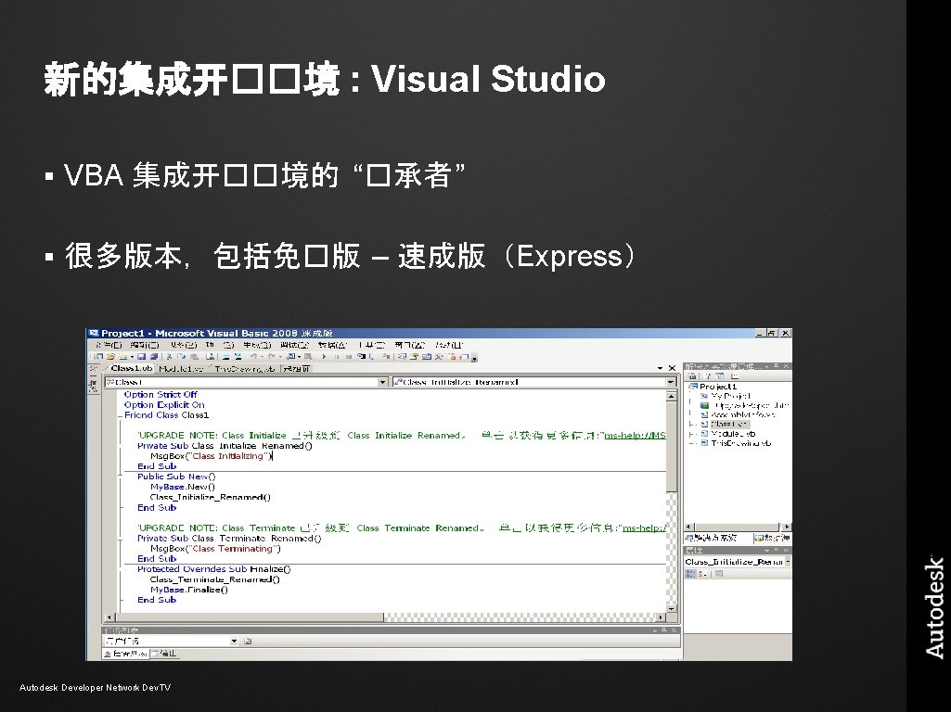This screenshot has width=951, height=712.
Task: Open the Window menu
Action: [410, 345]
